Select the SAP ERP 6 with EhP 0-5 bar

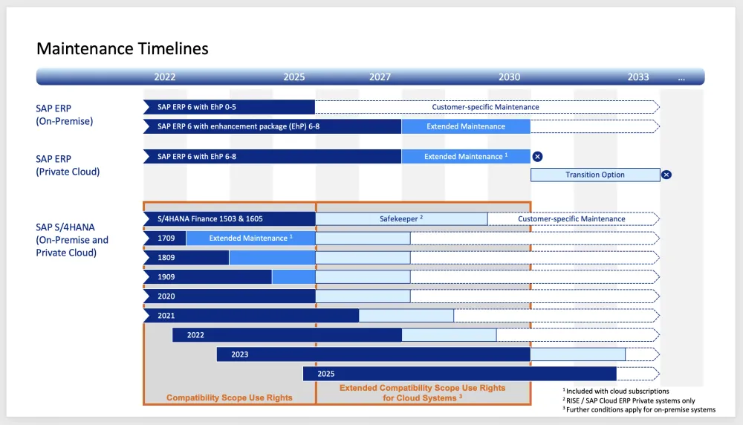[x=229, y=107]
